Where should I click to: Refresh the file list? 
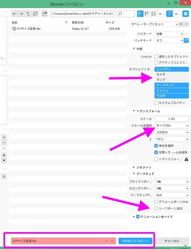[35, 14]
